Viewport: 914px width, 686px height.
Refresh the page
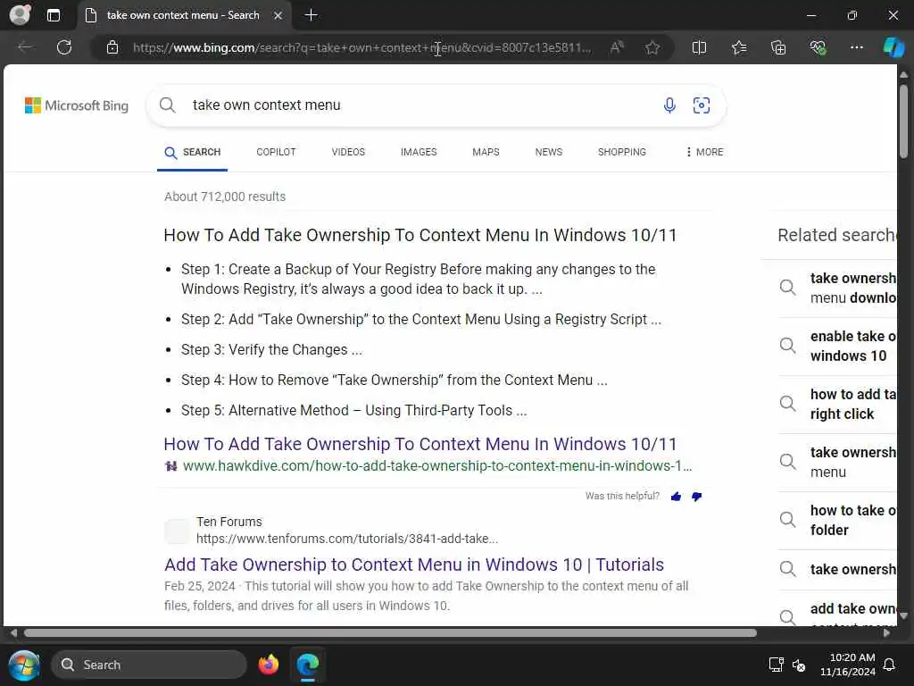coord(64,47)
